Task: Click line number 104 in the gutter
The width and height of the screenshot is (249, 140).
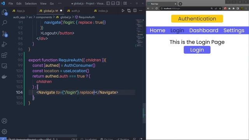Action: (x=19, y=93)
